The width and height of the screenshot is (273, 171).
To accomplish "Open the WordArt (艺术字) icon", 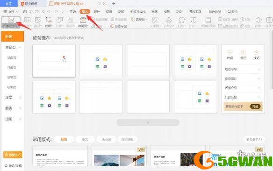I will (x=169, y=20).
